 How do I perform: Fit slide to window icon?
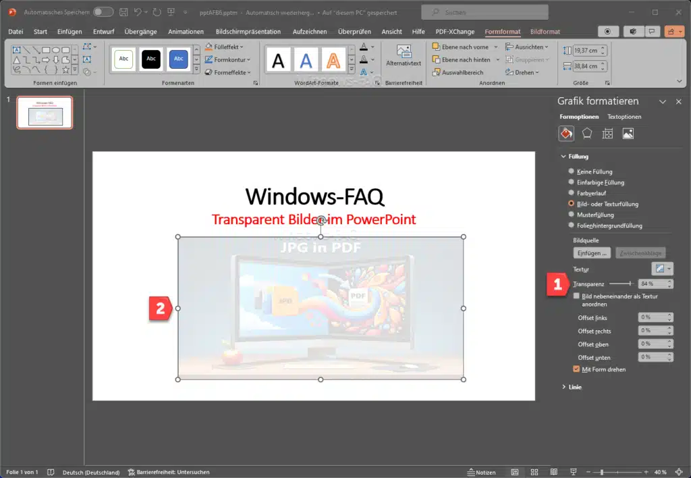point(679,473)
